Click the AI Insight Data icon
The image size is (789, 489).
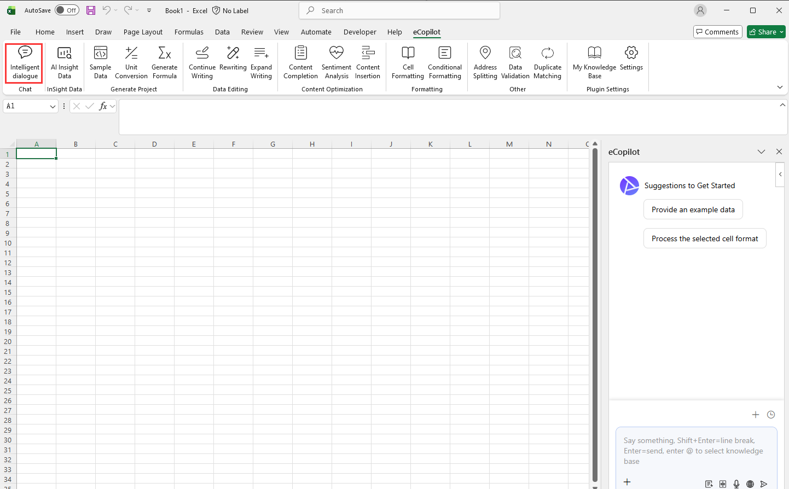pos(65,62)
